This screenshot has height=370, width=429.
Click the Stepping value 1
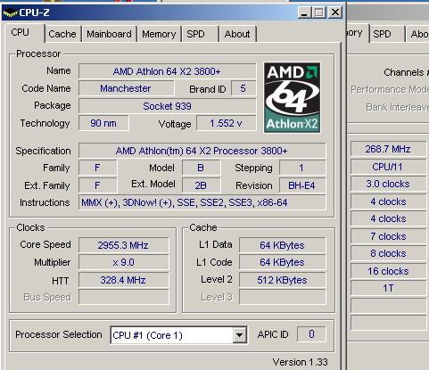[x=302, y=168]
